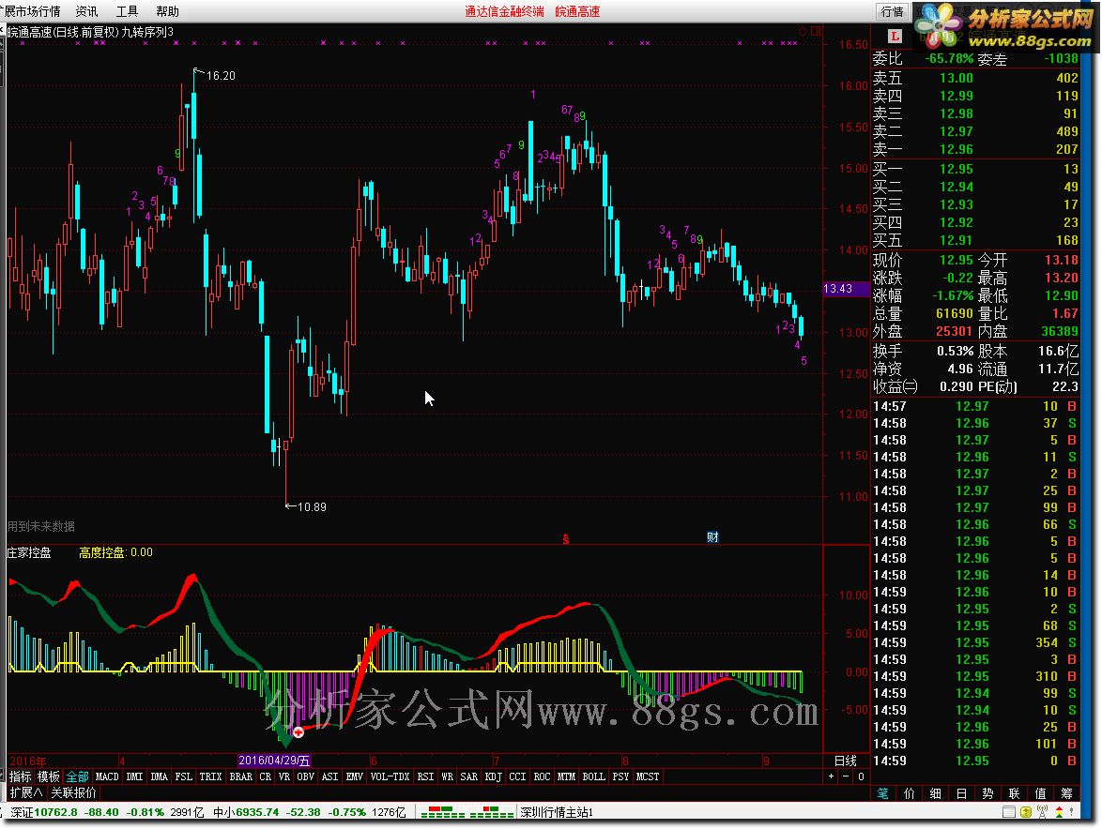The height and width of the screenshot is (829, 1102).
Task: Click the red plus signal marker in indicator pane
Action: (x=298, y=732)
